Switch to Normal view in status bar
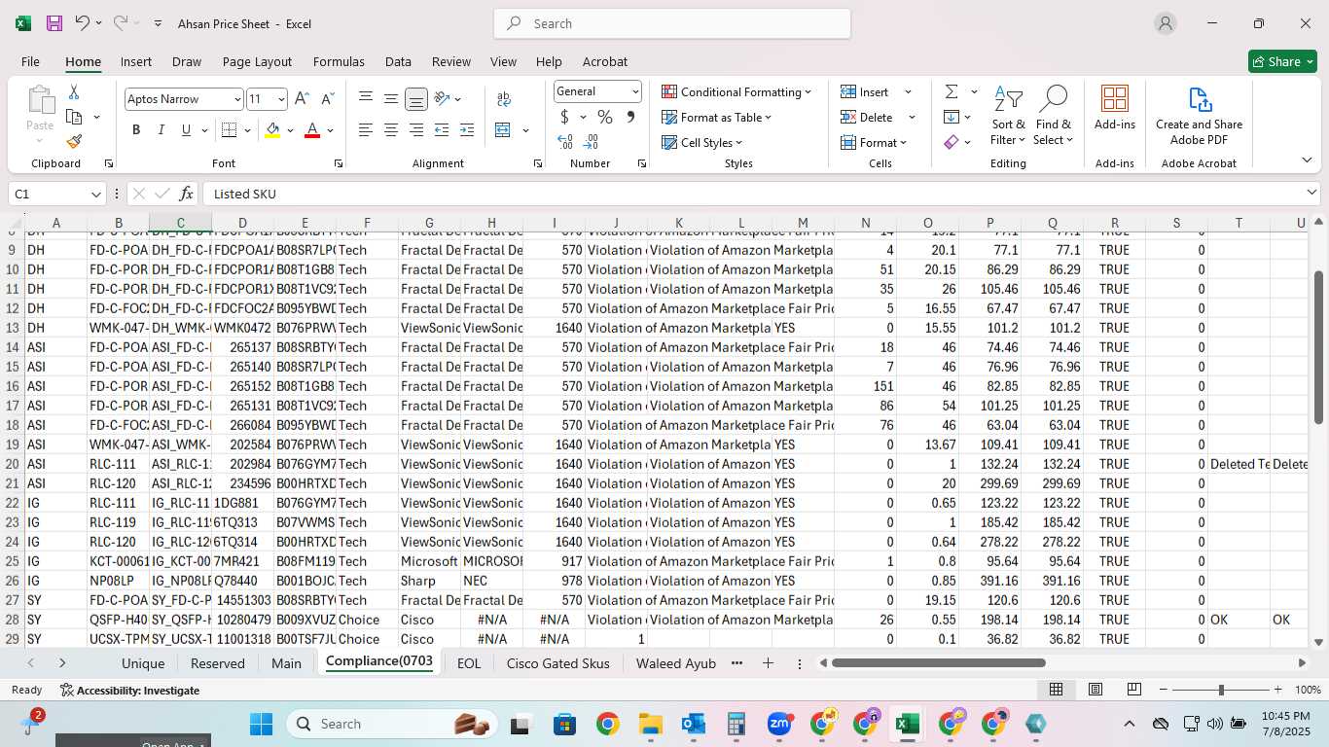The image size is (1329, 747). (1056, 690)
